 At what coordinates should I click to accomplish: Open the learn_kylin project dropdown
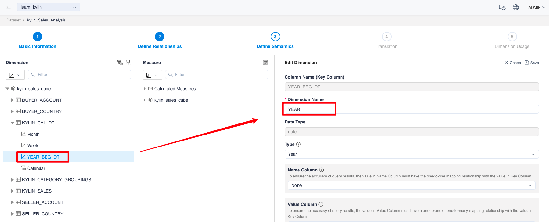coord(48,7)
